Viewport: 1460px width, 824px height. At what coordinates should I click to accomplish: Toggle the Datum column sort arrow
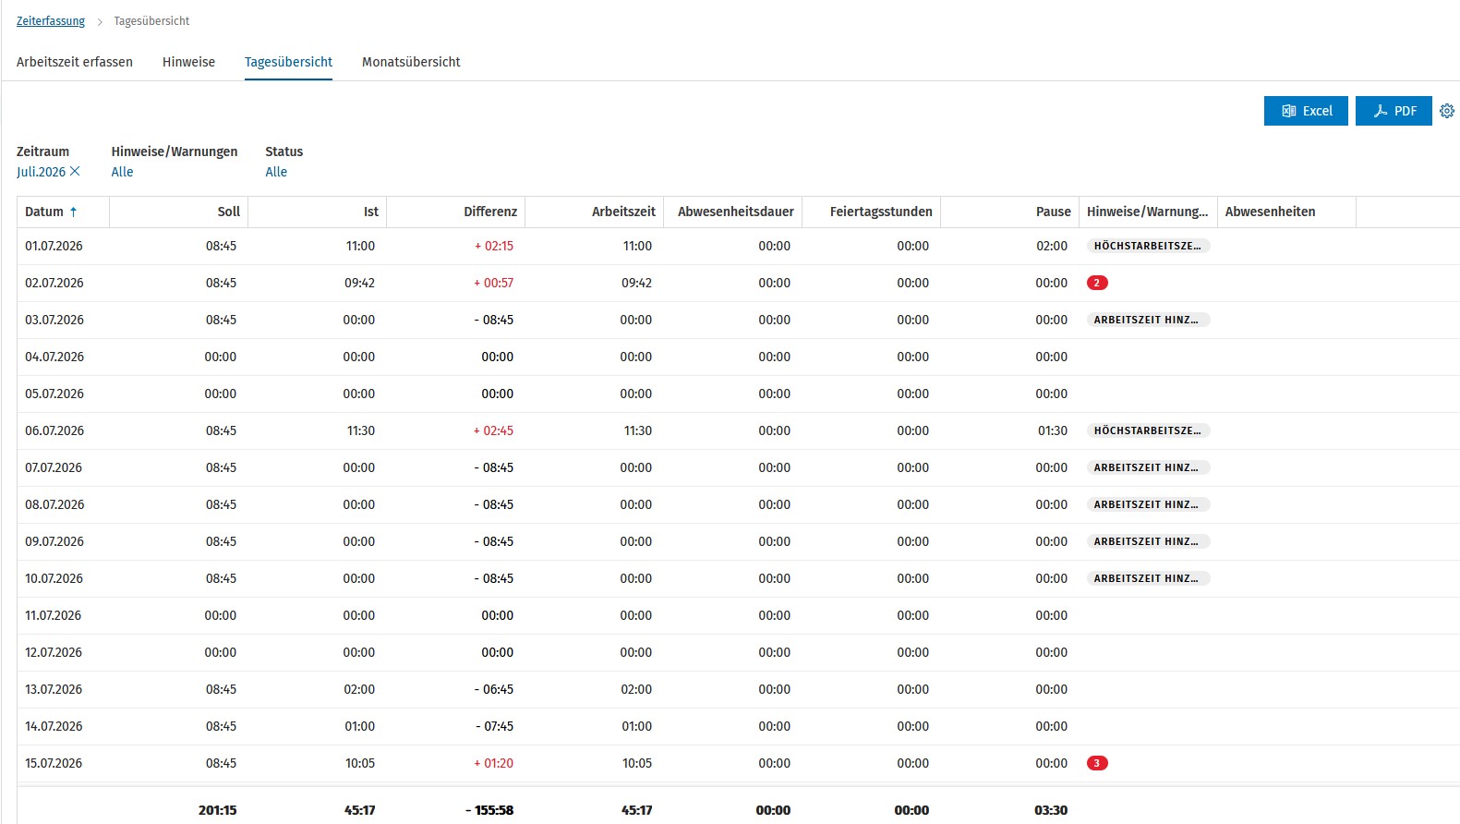pos(73,212)
